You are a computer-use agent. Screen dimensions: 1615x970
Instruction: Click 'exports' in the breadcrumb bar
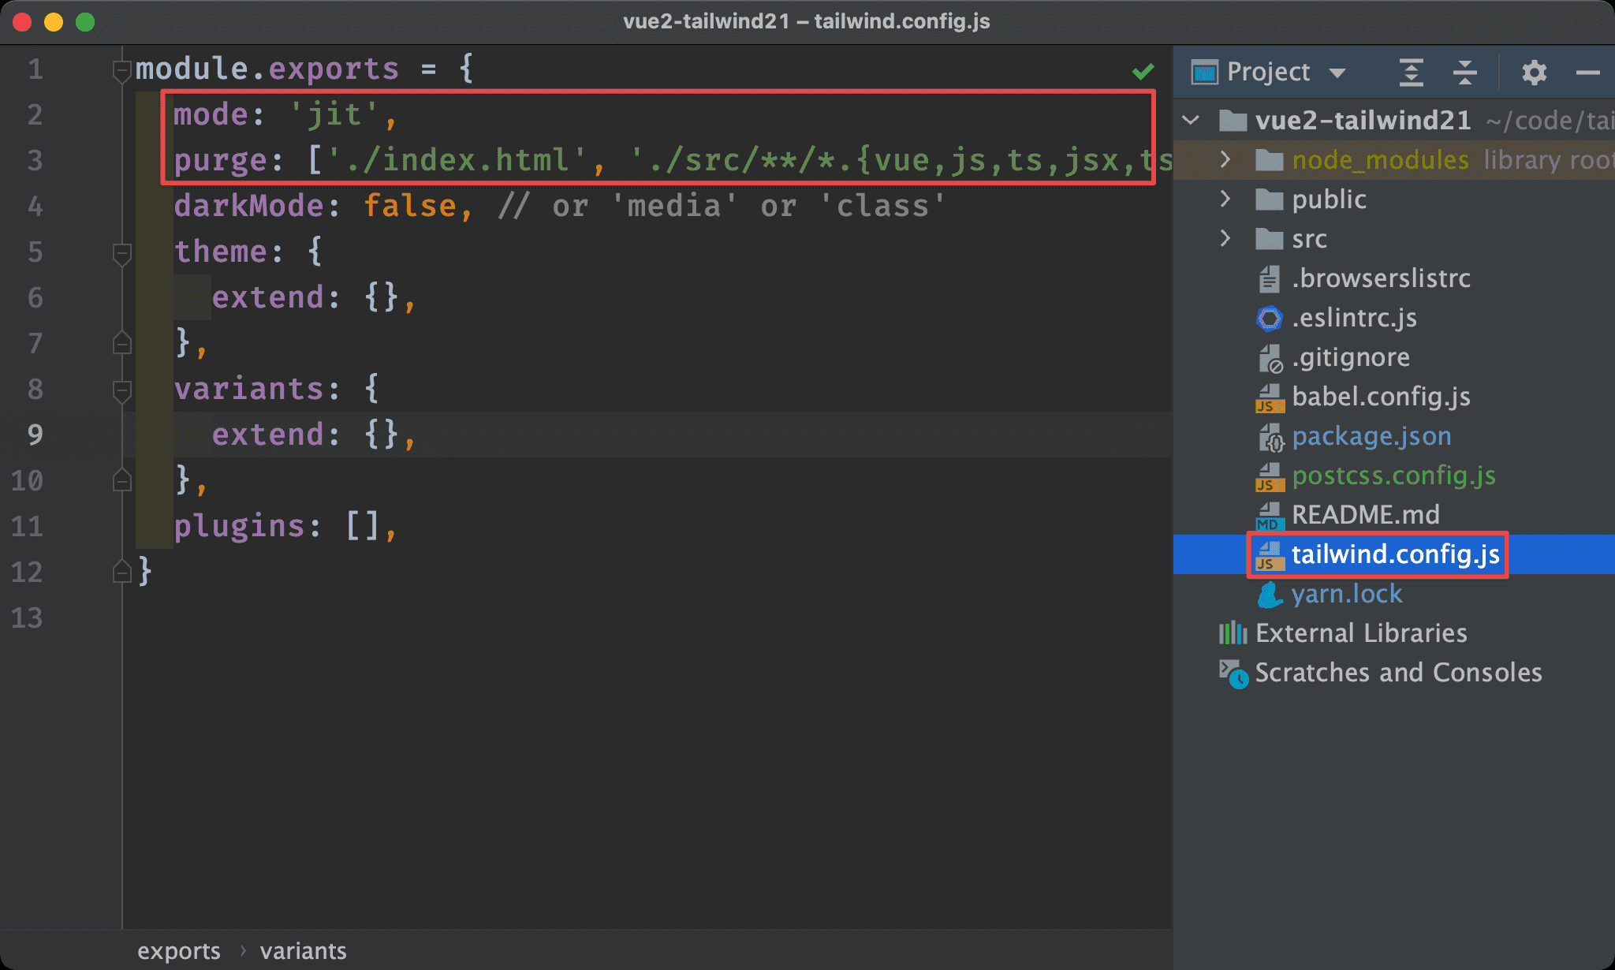pos(179,951)
